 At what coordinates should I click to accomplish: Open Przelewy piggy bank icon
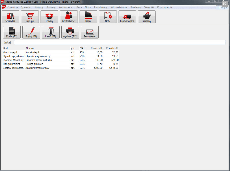[147, 17]
